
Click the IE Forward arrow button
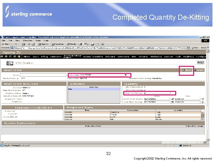pyautogui.click(x=16, y=44)
